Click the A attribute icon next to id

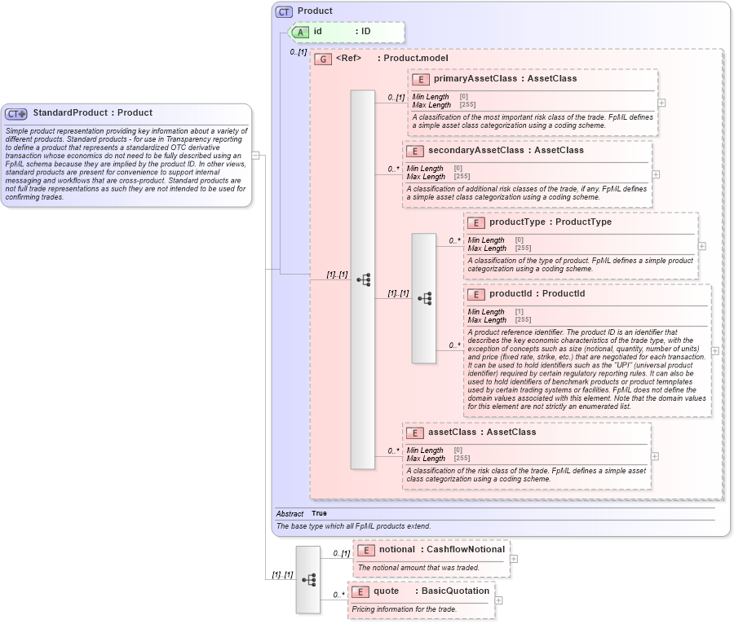tap(300, 32)
